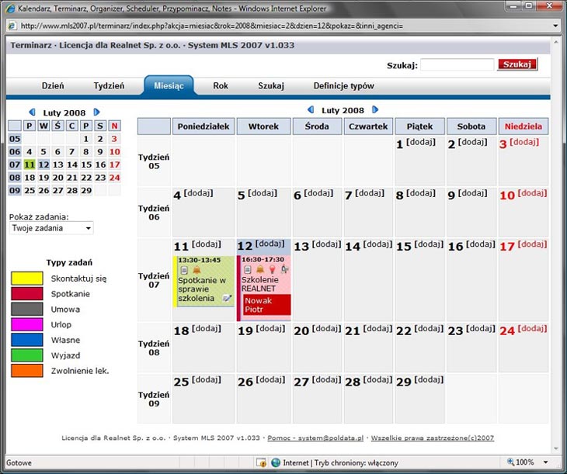Viewport: 567px width, 474px height.
Task: Click the participants icon on Szkolenie REALNET
Action: click(284, 269)
